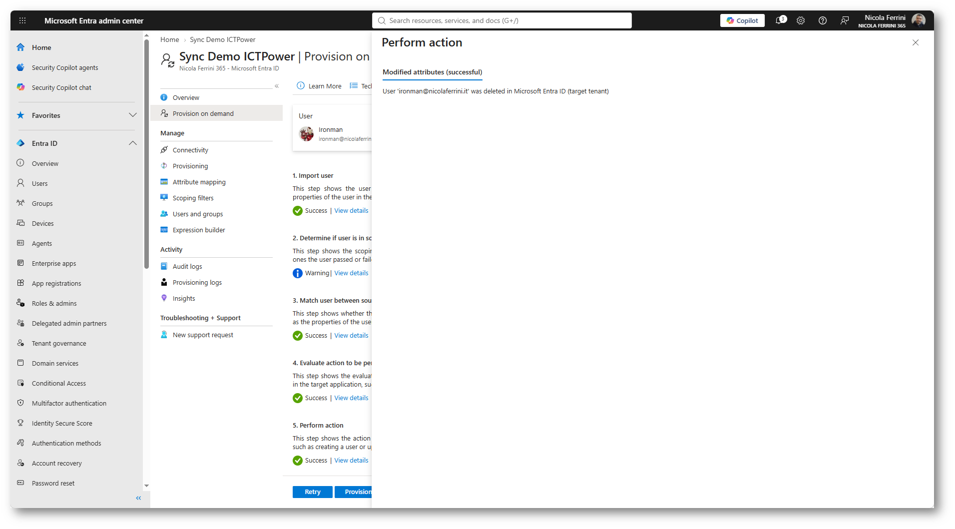Open the app launcher waffle icon
Screen dimensions: 955x529
pos(22,20)
